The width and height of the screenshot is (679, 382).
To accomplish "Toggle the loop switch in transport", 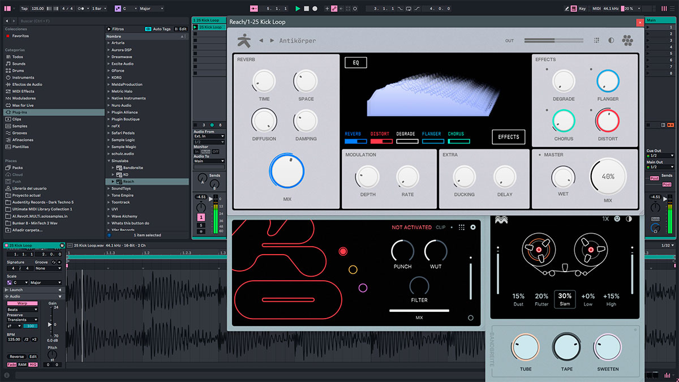I will [x=407, y=8].
